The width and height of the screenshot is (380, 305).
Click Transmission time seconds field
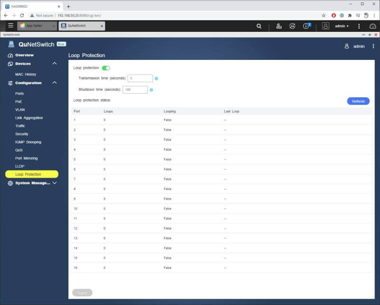pos(140,78)
